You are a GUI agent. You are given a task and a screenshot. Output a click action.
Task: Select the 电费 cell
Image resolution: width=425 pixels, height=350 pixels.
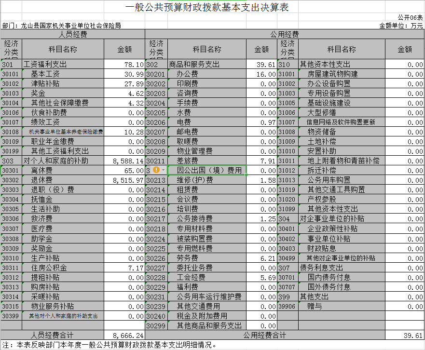[x=207, y=122]
